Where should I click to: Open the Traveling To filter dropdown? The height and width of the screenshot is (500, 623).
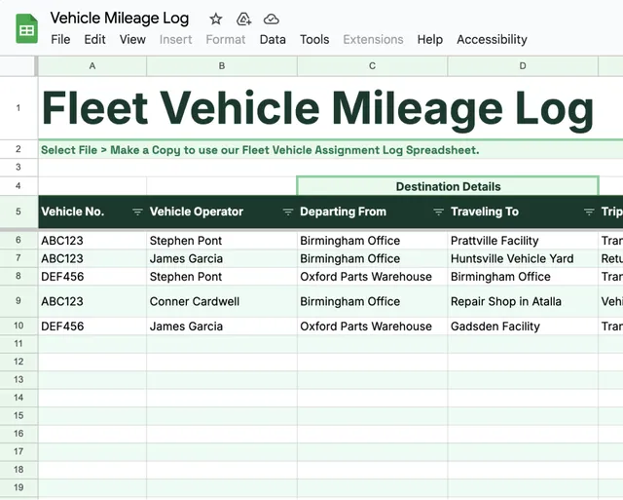(589, 212)
